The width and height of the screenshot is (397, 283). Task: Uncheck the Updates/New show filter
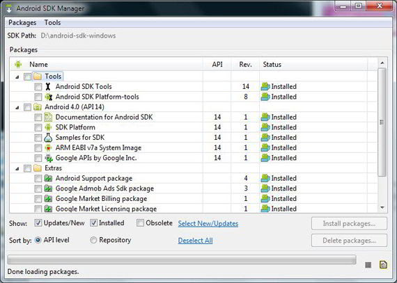(38, 223)
